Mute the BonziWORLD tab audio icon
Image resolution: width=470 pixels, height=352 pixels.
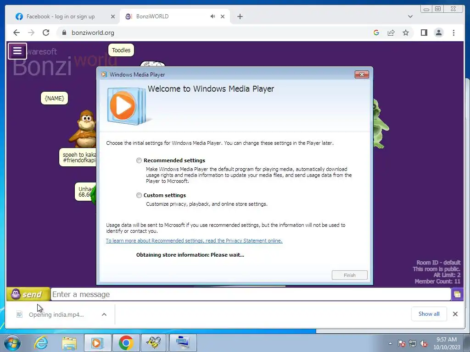(x=213, y=16)
